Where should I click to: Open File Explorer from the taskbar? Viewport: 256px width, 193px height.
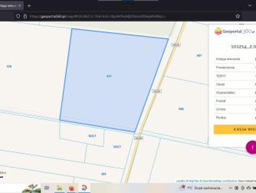59,188
